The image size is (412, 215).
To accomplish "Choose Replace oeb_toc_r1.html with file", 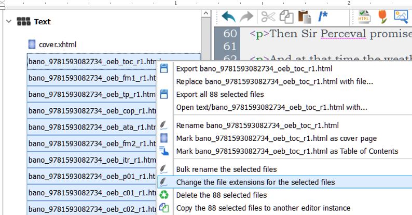I will [x=284, y=81].
